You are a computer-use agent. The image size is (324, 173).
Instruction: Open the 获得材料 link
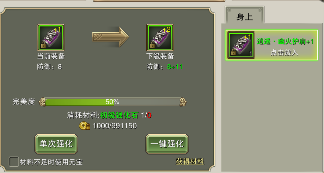pos(190,161)
